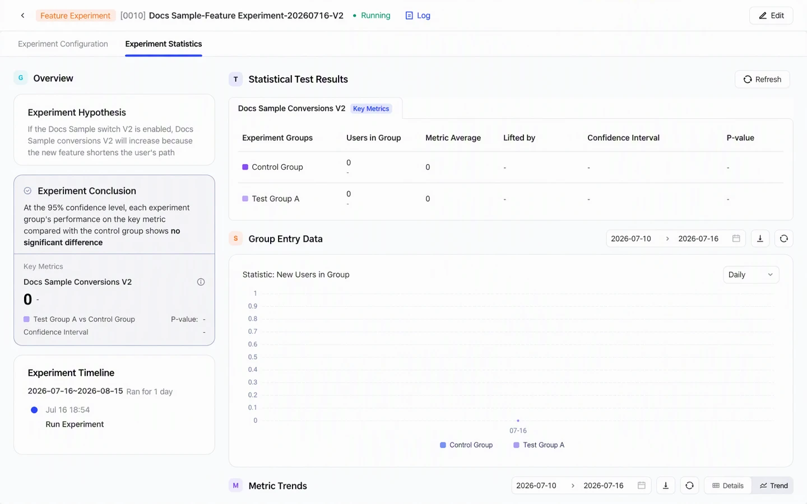Screen dimensions: 807x504
Task: Click the P-value column header
Action: pyautogui.click(x=740, y=138)
